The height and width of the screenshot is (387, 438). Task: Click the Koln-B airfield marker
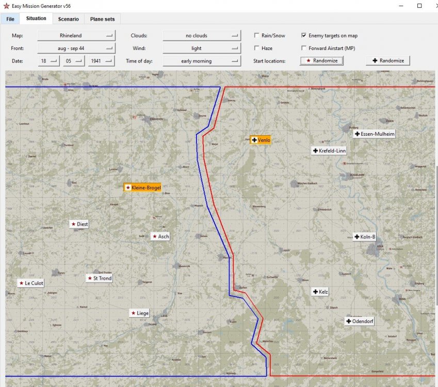tap(365, 237)
